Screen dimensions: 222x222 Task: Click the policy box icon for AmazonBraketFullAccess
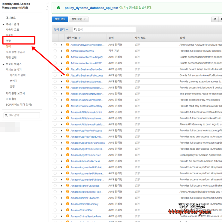point(68,185)
